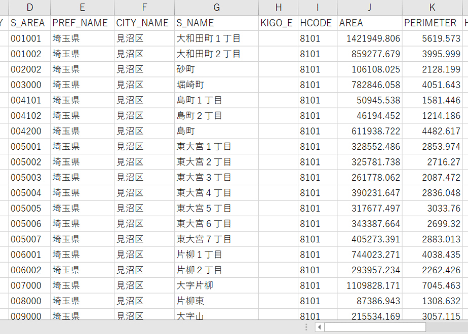
Task: Select cell 砂町
Action: tap(216, 69)
